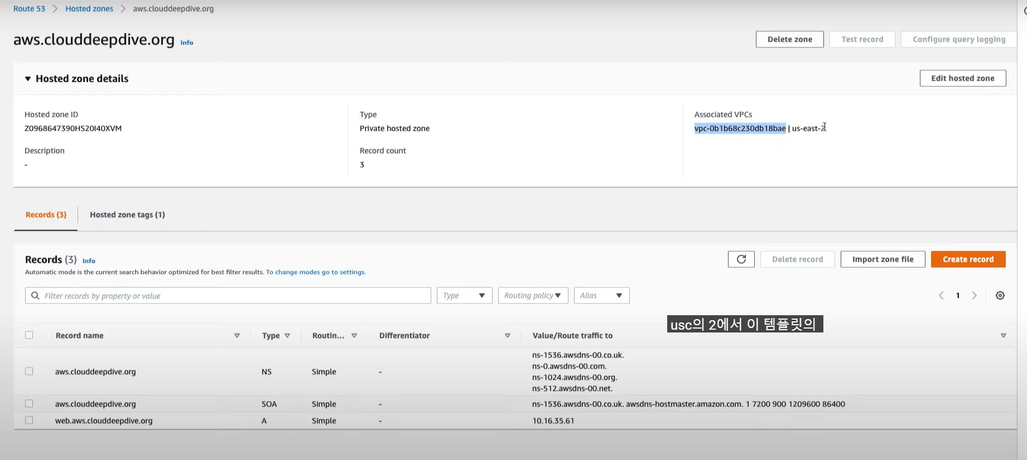1027x460 pixels.
Task: Open the Type filter dropdown
Action: [x=464, y=296]
